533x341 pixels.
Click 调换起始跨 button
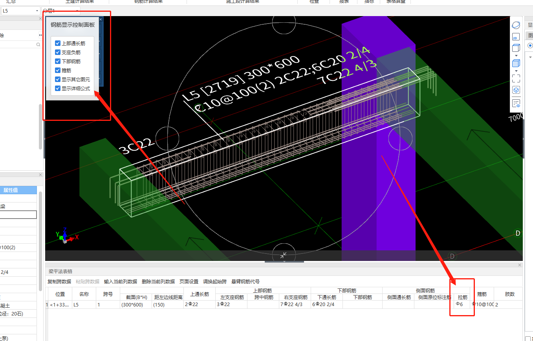(x=215, y=281)
